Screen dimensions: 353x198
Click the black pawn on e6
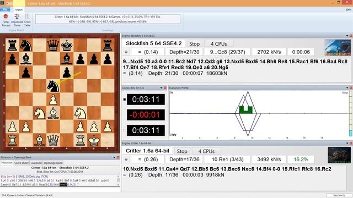point(67,73)
